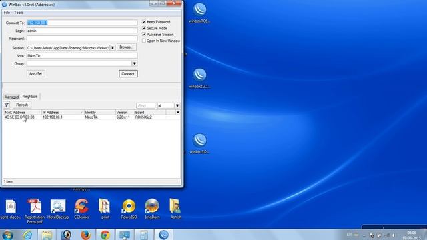Viewport: 427px width, 240px height.
Task: Click the 6.28rc11 version cell
Action: pyautogui.click(x=123, y=117)
